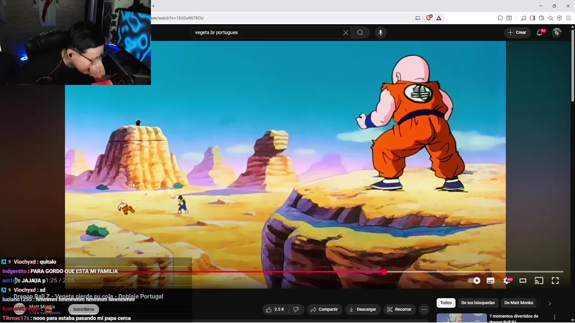Open the three-dot more actions menu
The image size is (575, 323).
(424, 309)
